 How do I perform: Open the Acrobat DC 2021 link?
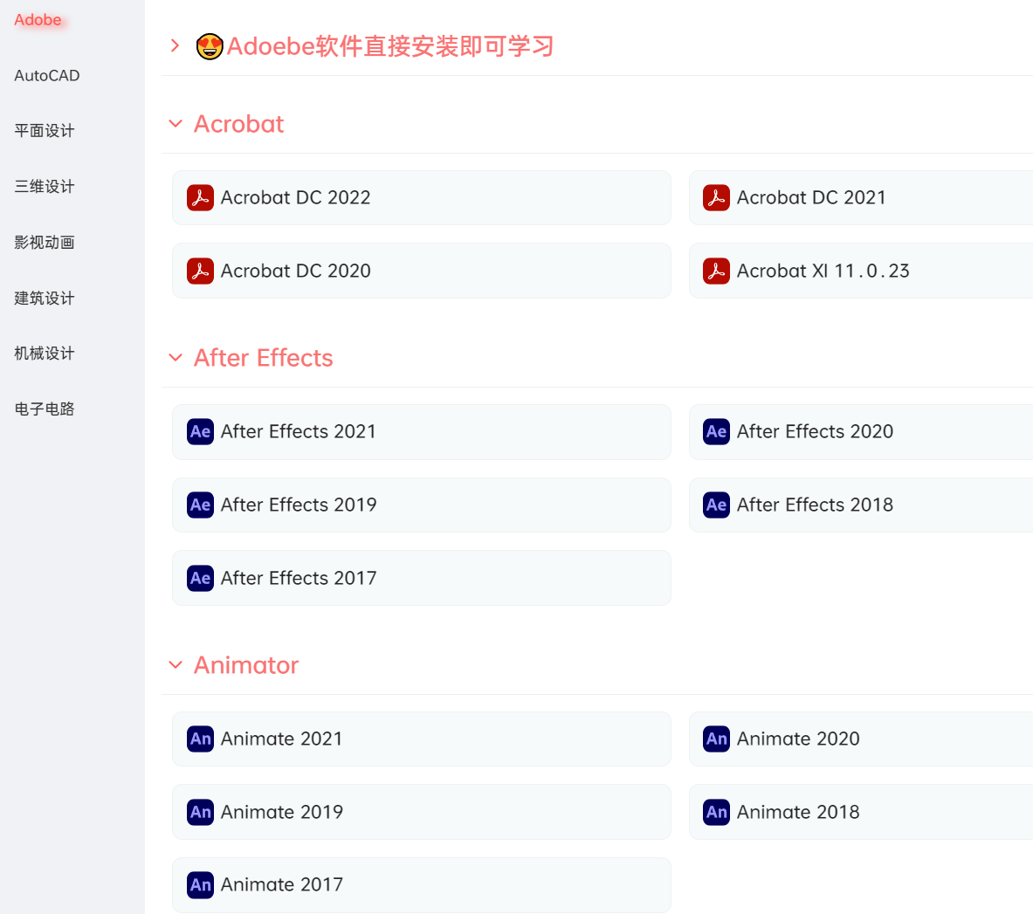810,198
